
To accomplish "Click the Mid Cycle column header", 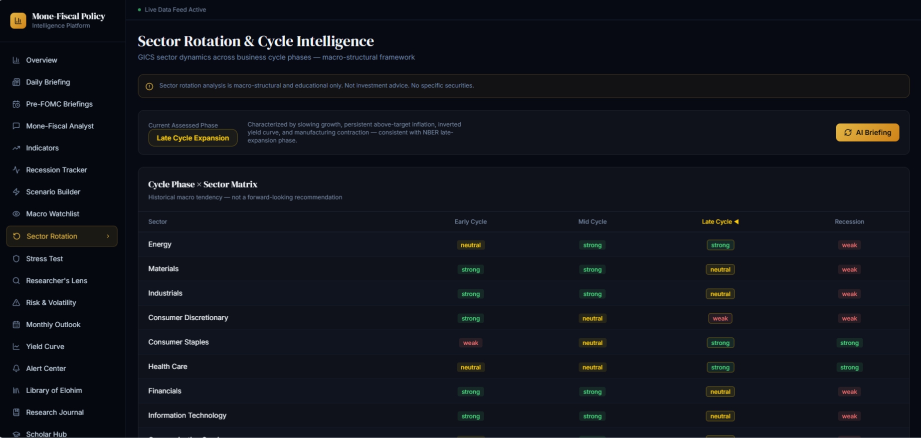I will click(x=592, y=221).
